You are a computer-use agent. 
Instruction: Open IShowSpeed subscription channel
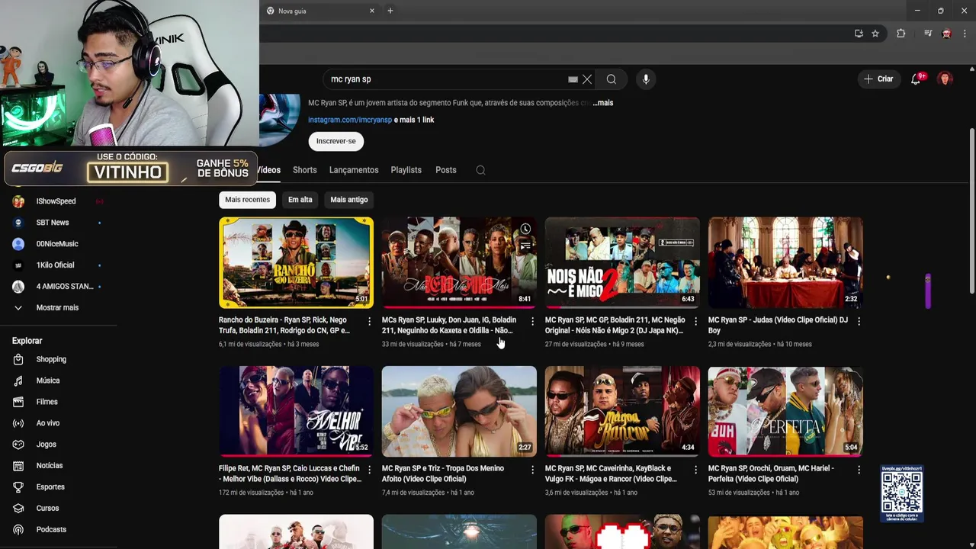[56, 201]
